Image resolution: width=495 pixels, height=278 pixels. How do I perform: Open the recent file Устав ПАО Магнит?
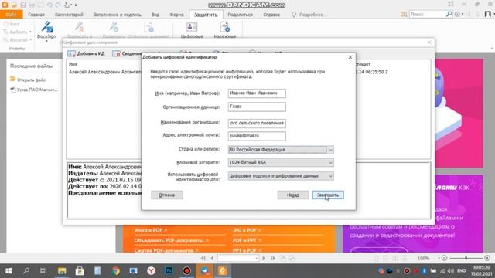[34, 90]
